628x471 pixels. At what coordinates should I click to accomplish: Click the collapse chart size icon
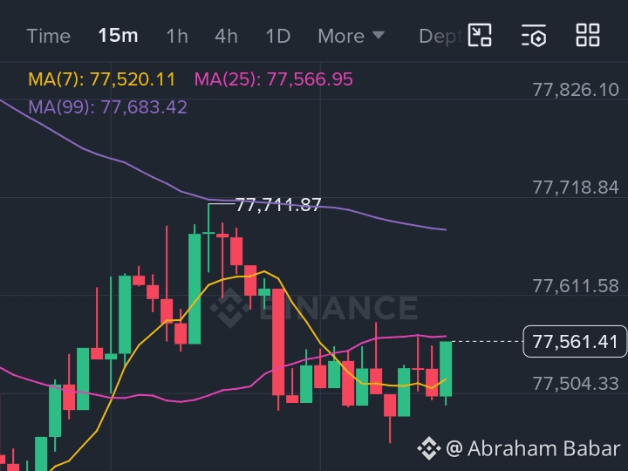pyautogui.click(x=480, y=35)
